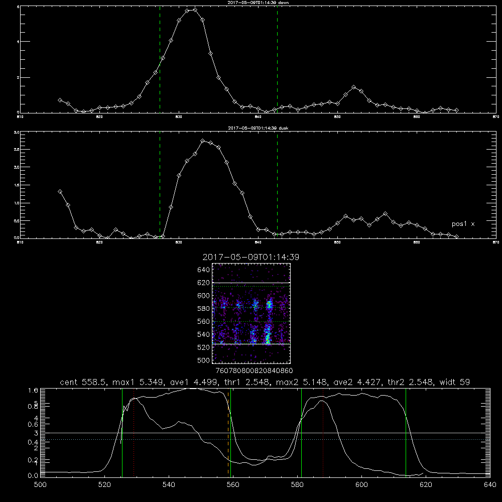Click the '840' x-axis label under the dusk plot
The height and width of the screenshot is (502, 502).
[258, 242]
